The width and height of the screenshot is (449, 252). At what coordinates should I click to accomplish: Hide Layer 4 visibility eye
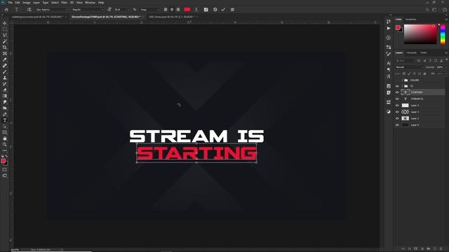pos(397,106)
